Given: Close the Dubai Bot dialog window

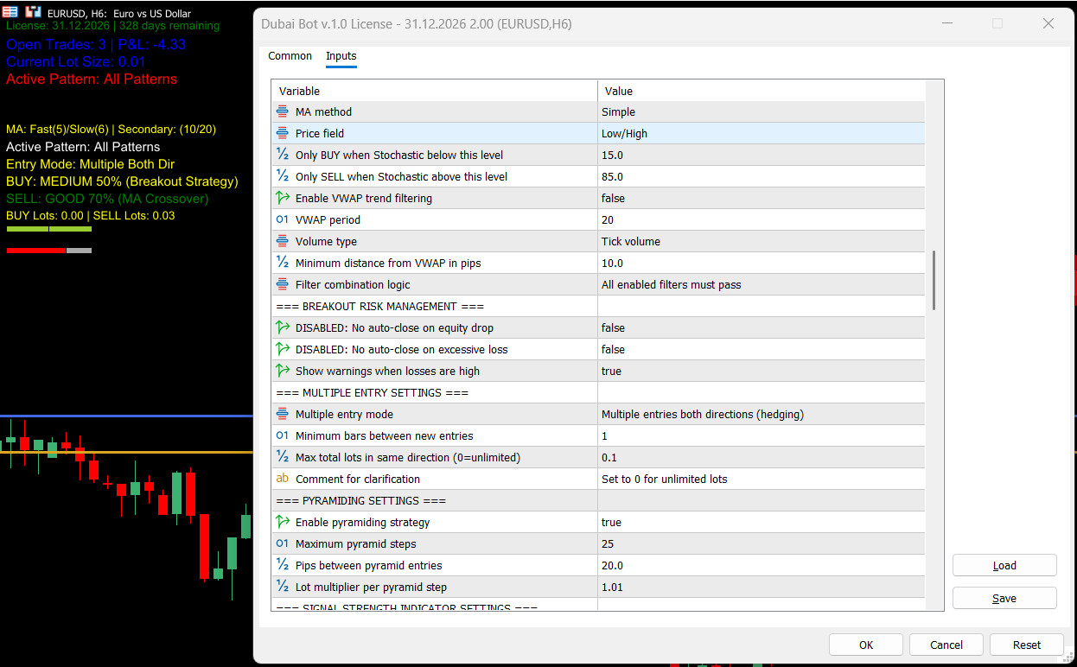Looking at the screenshot, I should tap(1048, 24).
